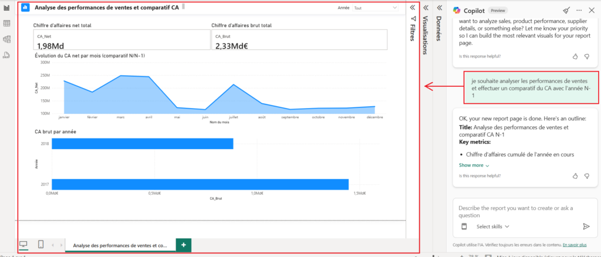601x257 pixels.
Task: Click the 2018 bar in CA brut chart
Action: (143, 144)
